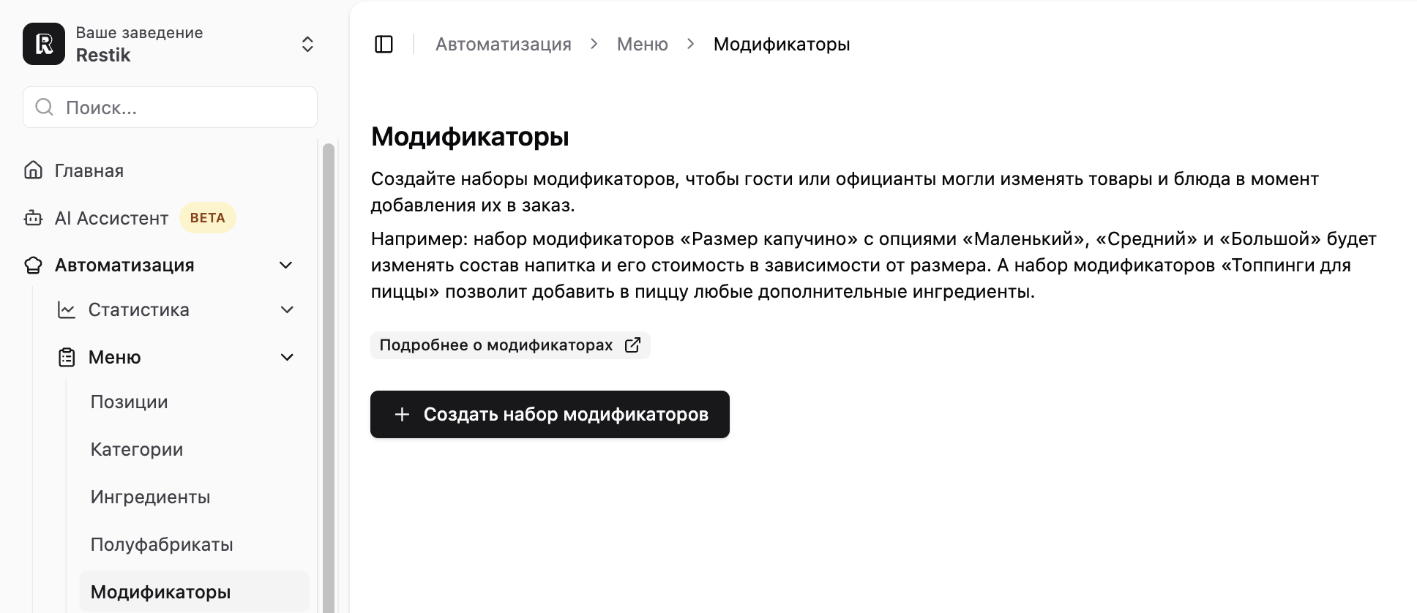
Task: Collapse the Меню submenu chevron
Action: click(287, 357)
